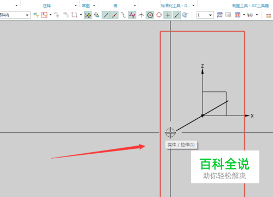Open the 部件内 selection scope dropdown

pos(27,15)
